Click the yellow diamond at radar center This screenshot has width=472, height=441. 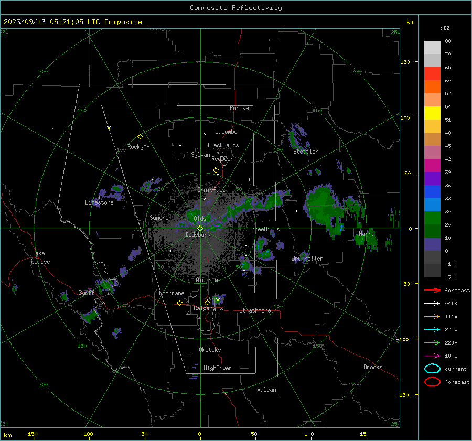[200, 229]
